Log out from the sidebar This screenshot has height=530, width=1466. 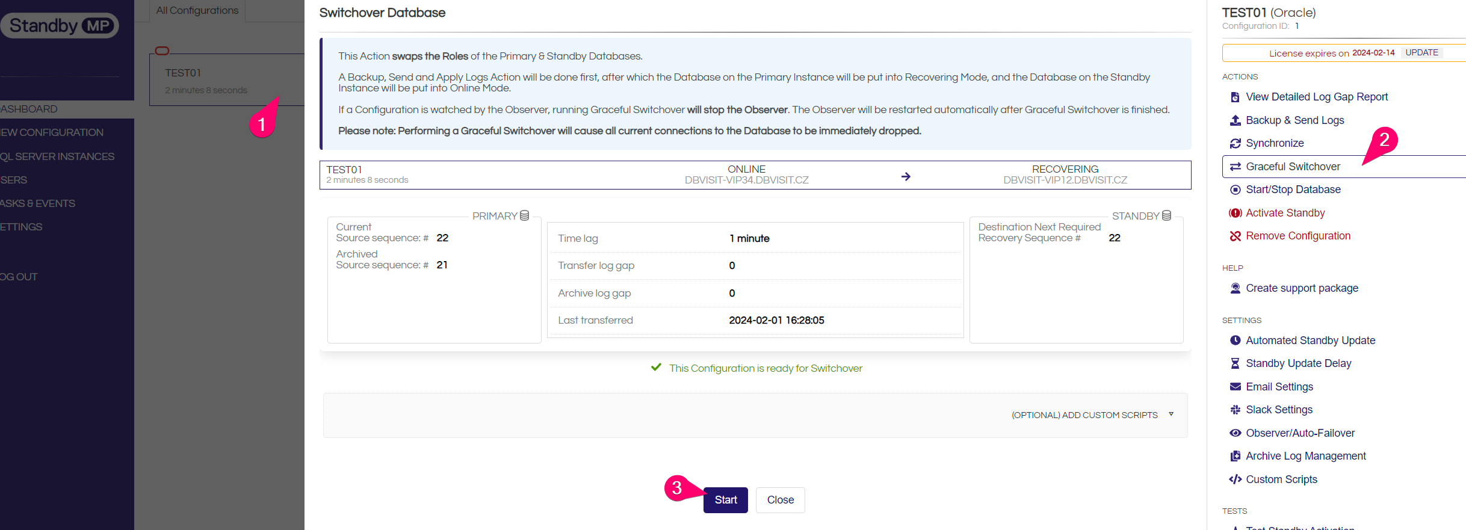(x=19, y=277)
